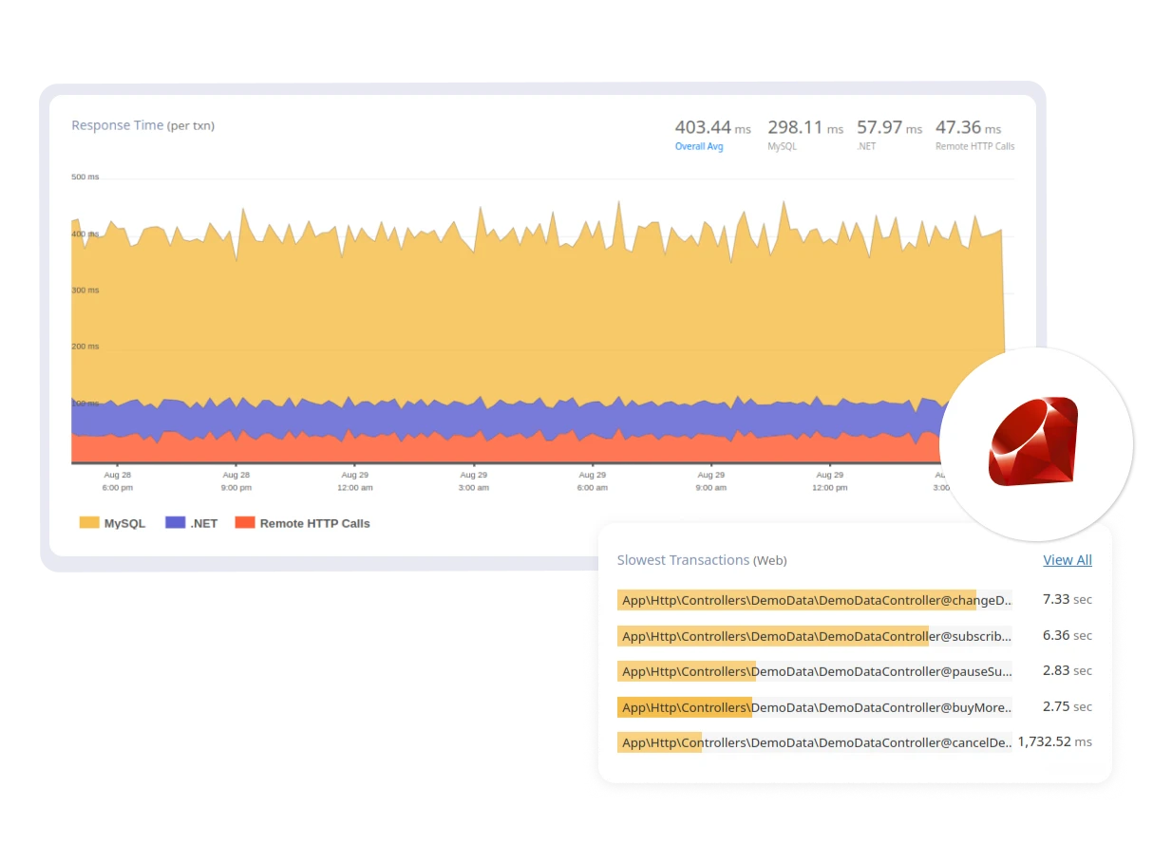Screen dimensions: 1172x863
Task: Open the View All link
Action: click(x=1067, y=560)
